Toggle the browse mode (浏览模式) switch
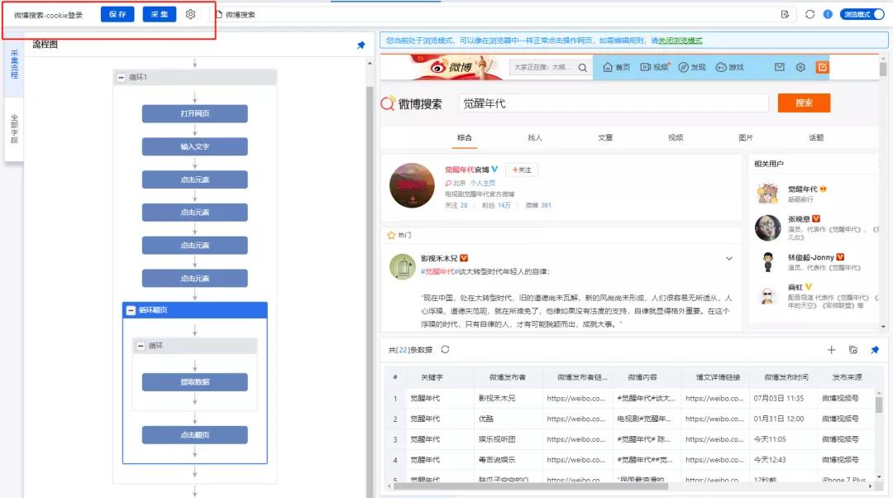This screenshot has height=498, width=893. point(862,14)
